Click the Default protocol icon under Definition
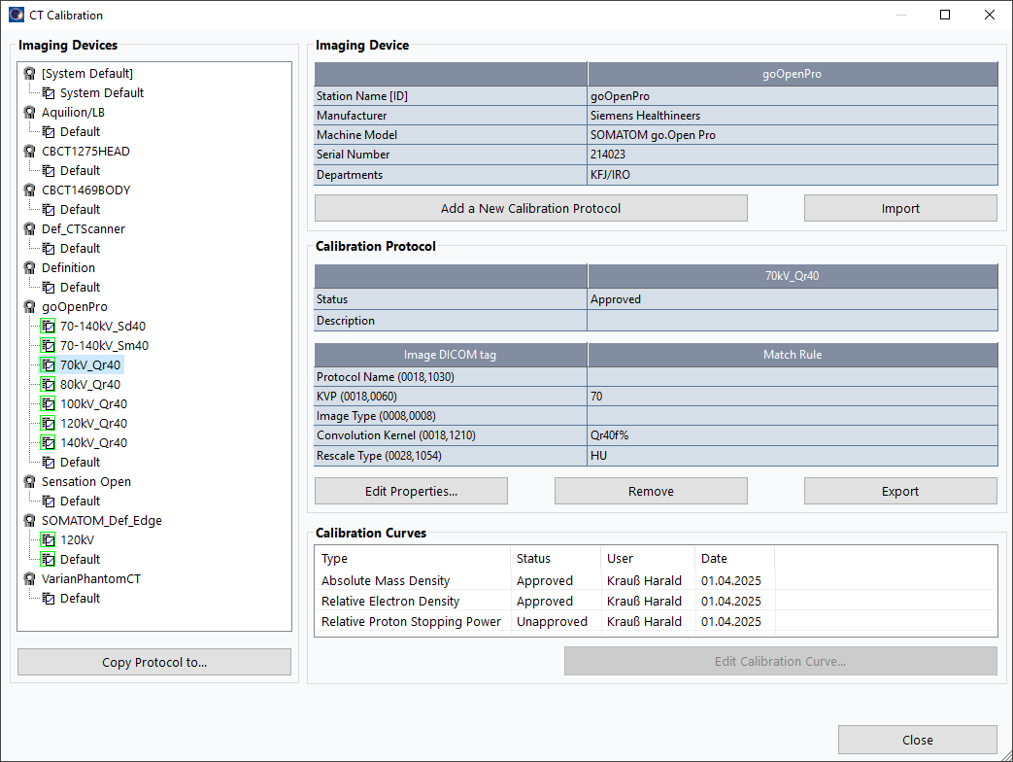Image resolution: width=1013 pixels, height=762 pixels. click(49, 287)
